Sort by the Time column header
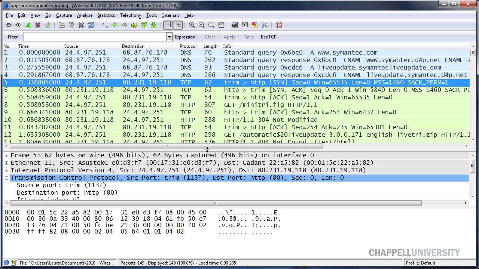 click(23, 46)
